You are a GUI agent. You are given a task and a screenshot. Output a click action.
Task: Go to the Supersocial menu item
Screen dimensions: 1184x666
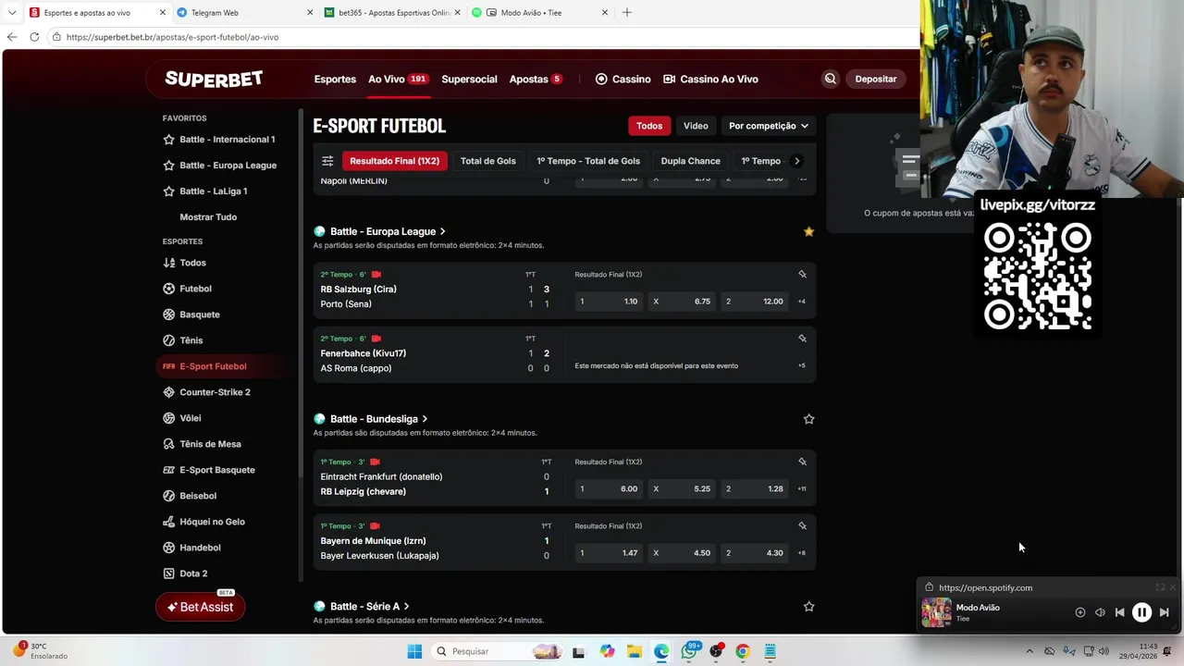coord(469,79)
